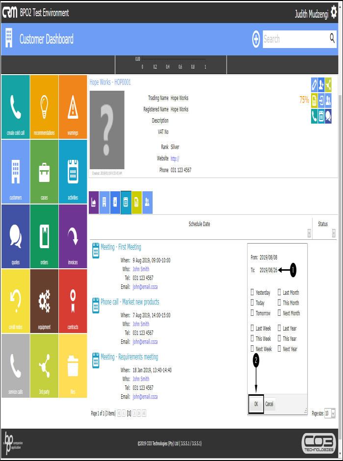Click the From date 2019/08/08 field
Image resolution: width=343 pixels, height=461 pixels.
pos(268,257)
